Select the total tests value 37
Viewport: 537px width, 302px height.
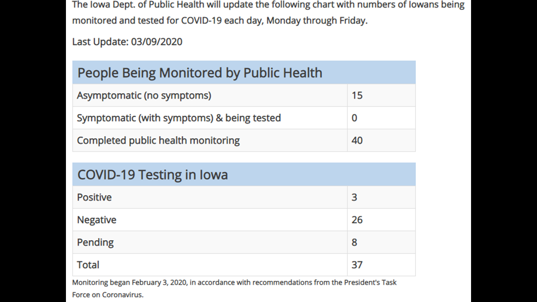[x=357, y=265]
